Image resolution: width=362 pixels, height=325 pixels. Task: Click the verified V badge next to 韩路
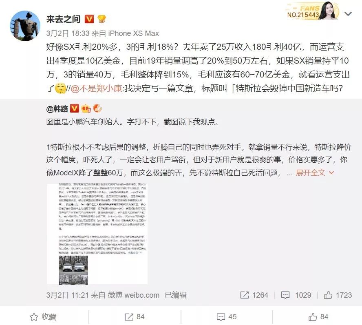pyautogui.click(x=74, y=108)
